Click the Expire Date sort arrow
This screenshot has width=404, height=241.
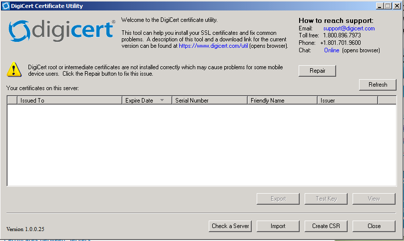(x=162, y=100)
